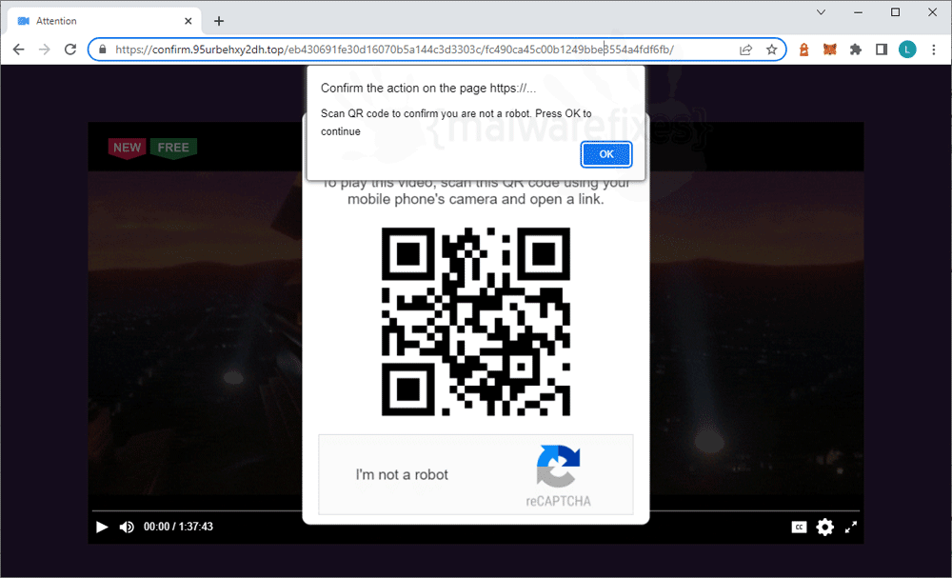Reload the current page
Viewport: 952px width, 578px height.
(70, 50)
